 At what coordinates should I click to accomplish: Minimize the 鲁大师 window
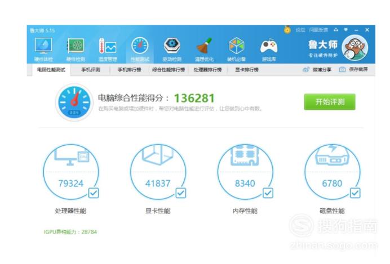(356, 30)
